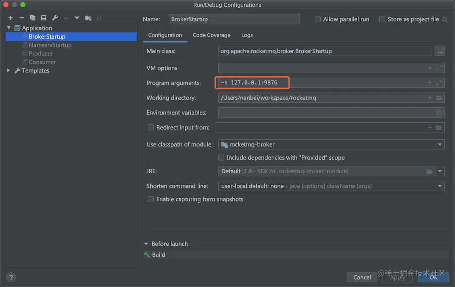455x287 pixels.
Task: Copy the selected configuration
Action: 32,18
